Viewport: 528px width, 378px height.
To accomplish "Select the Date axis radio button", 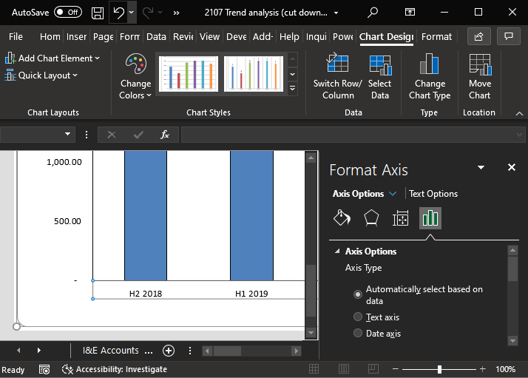I will (x=358, y=334).
